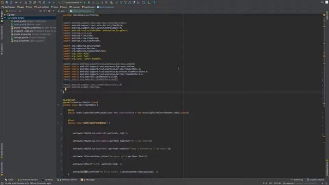Click the androidTest breadcrumb folder
The image size is (329, 185).
coord(42,7)
